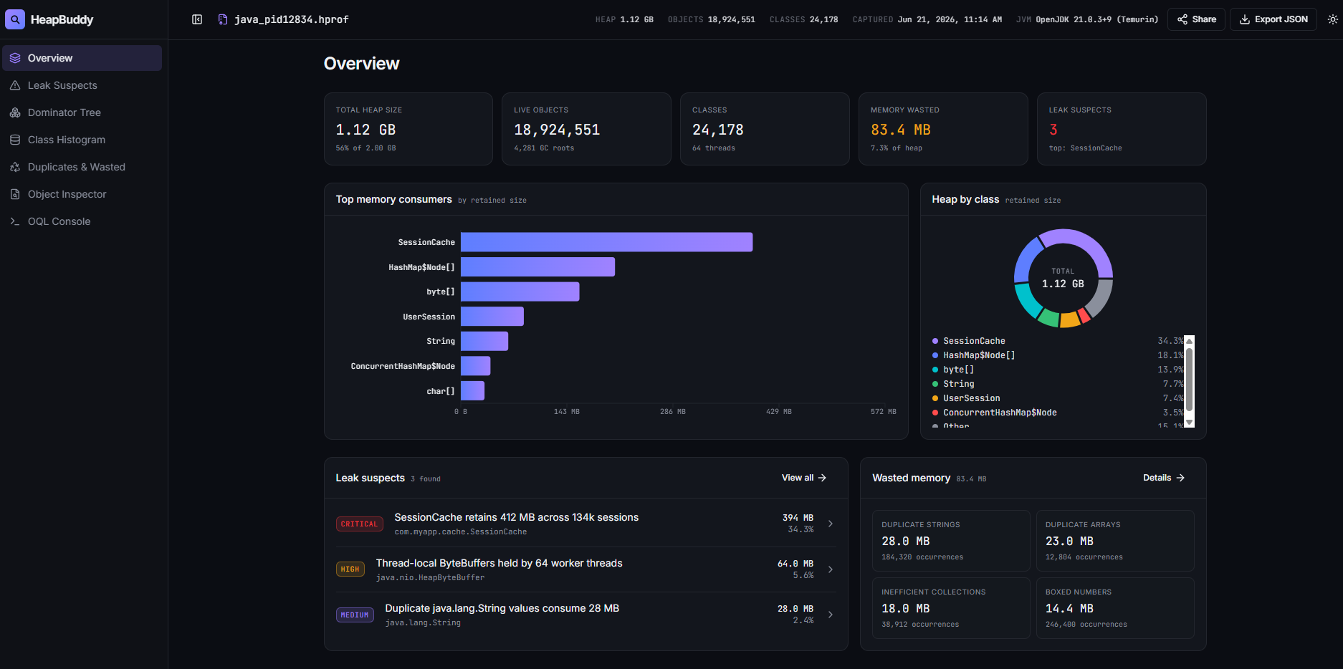Screen dimensions: 1343x669
Task: Expand ByteBuffers suspect via its chevron
Action: coord(831,569)
